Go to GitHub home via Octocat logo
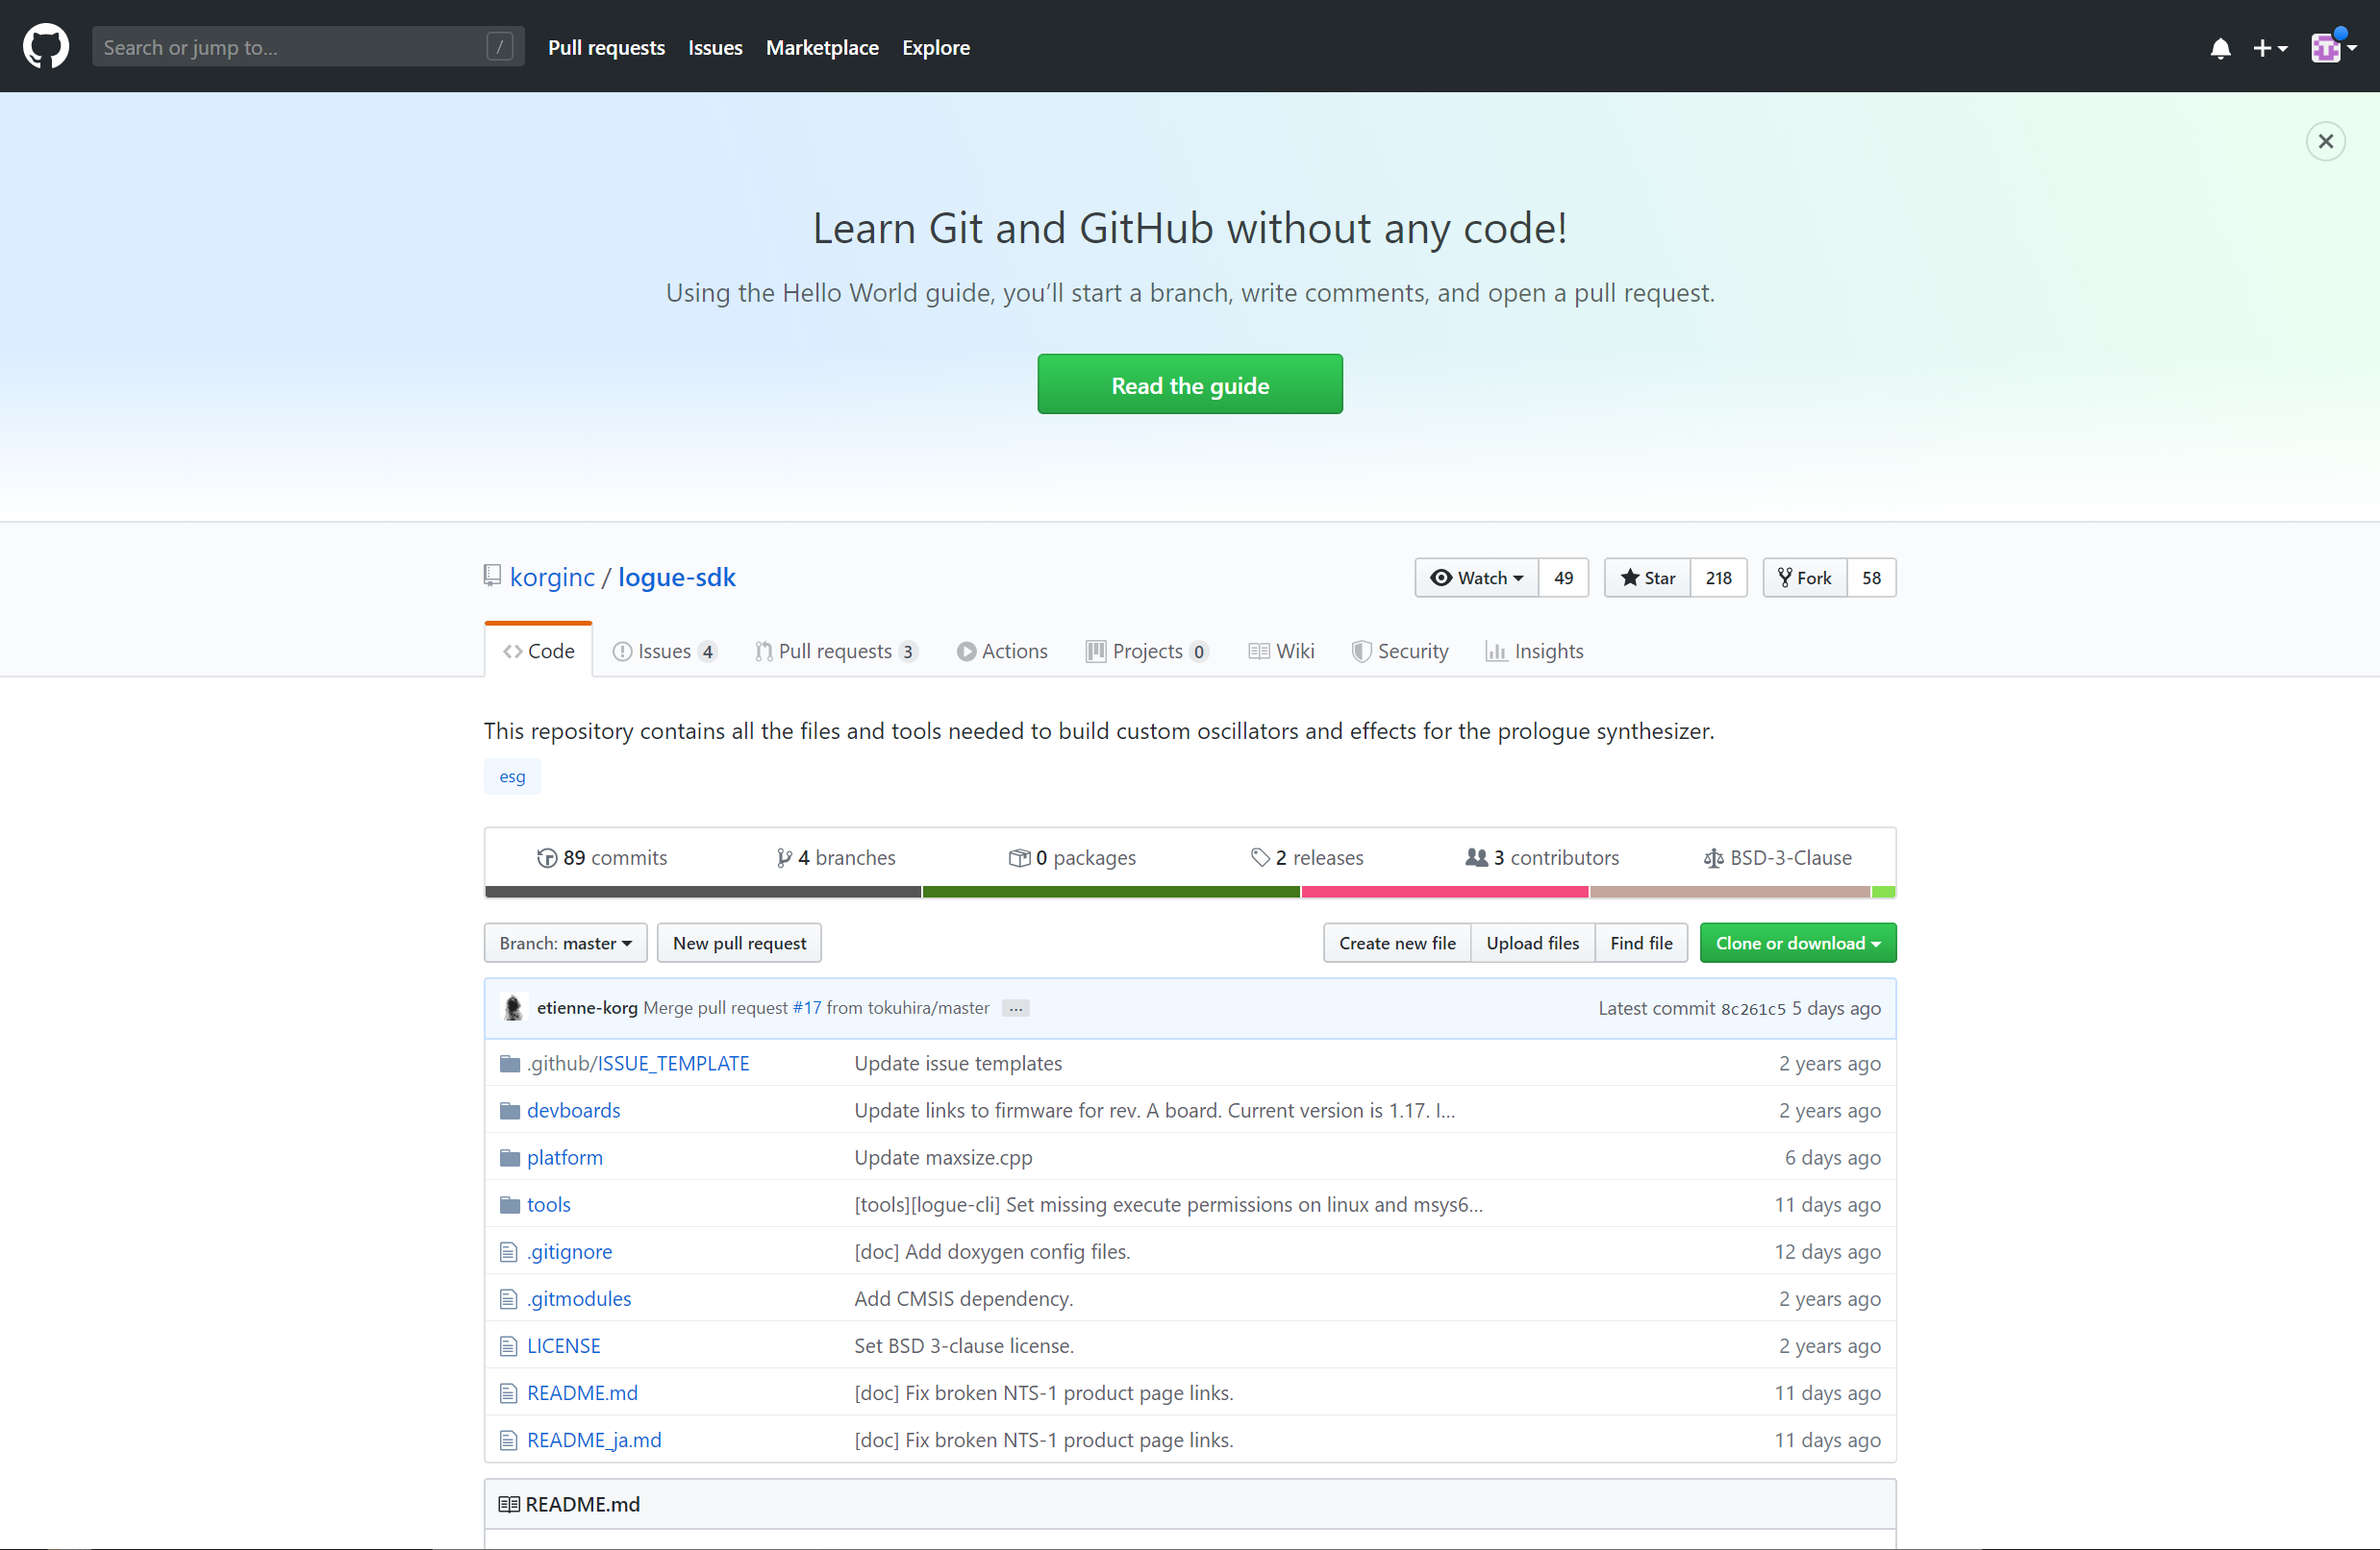The image size is (2380, 1550). click(46, 47)
